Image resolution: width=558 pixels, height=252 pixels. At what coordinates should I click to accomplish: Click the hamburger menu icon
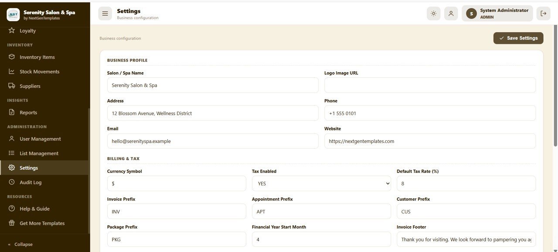click(105, 13)
